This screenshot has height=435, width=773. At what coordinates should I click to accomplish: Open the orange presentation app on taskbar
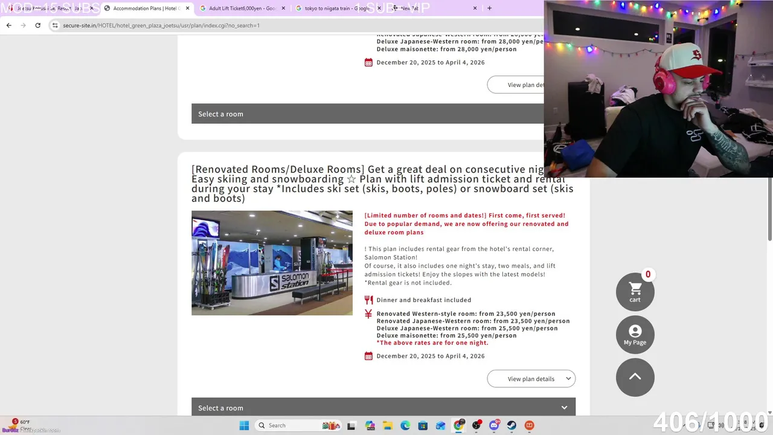530,425
